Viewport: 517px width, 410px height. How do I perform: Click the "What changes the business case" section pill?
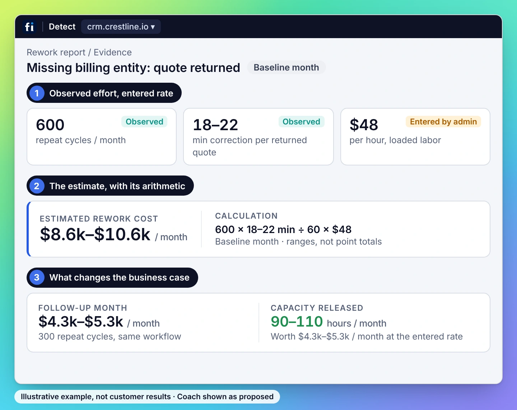click(112, 278)
